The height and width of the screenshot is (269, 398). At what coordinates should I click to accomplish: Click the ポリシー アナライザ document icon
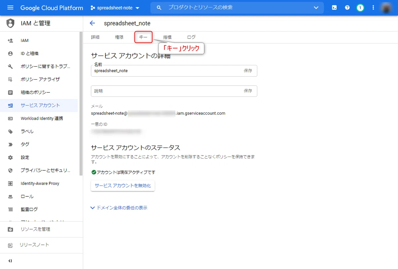coord(10,79)
